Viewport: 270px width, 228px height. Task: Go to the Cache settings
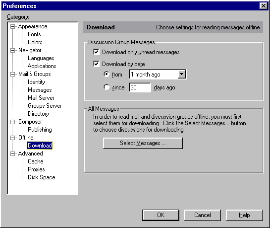pyautogui.click(x=36, y=161)
